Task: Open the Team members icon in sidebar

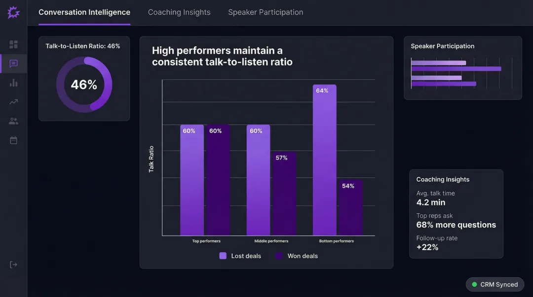Action: [x=13, y=121]
